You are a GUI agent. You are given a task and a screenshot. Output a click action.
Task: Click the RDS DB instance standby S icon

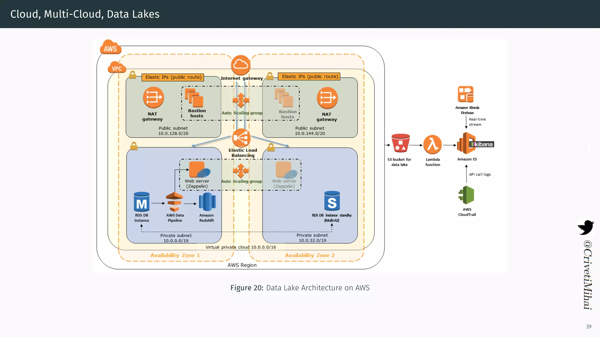pyautogui.click(x=332, y=201)
